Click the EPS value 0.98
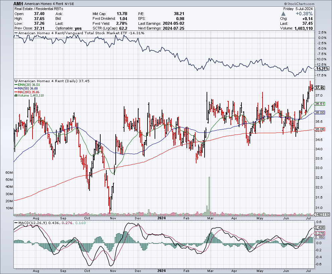 coord(180,19)
